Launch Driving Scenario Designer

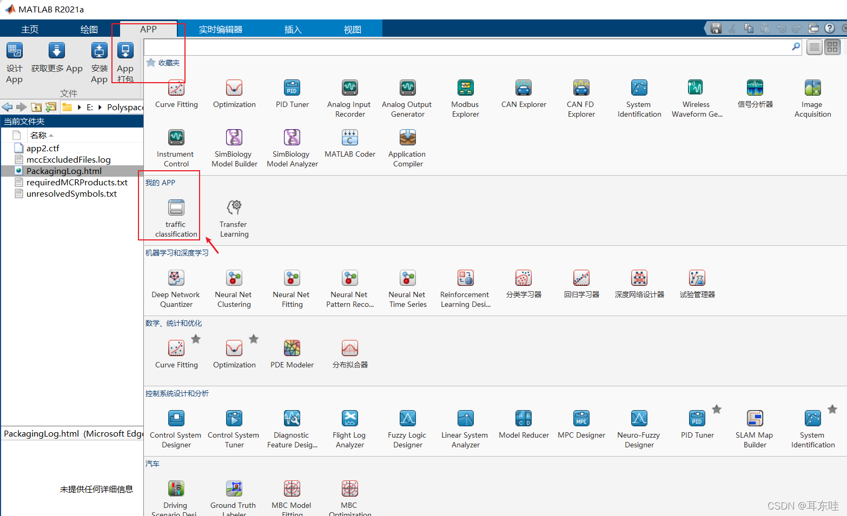(x=176, y=498)
